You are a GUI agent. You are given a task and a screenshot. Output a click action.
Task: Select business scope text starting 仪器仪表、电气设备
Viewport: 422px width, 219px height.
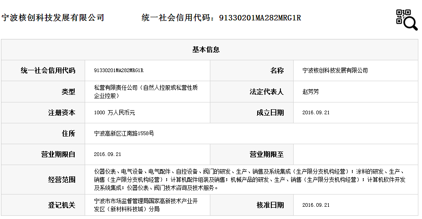[249, 180]
